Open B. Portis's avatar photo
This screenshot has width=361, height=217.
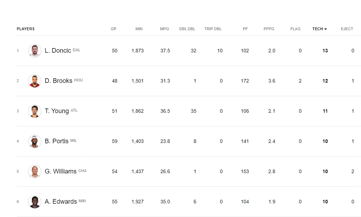pyautogui.click(x=35, y=141)
